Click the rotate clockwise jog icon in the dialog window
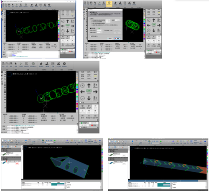This screenshot has width=209, height=191. tap(148, 20)
